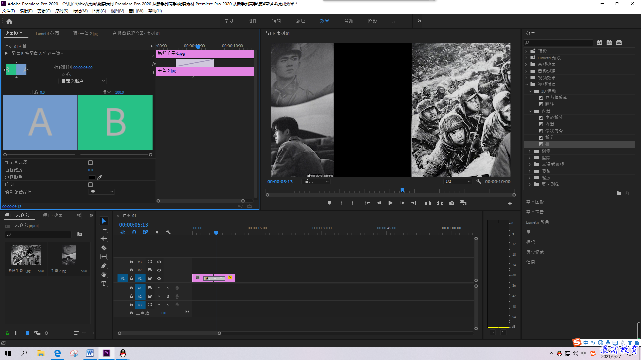Open the 基本图形 panel
The image size is (641, 360).
click(x=535, y=202)
